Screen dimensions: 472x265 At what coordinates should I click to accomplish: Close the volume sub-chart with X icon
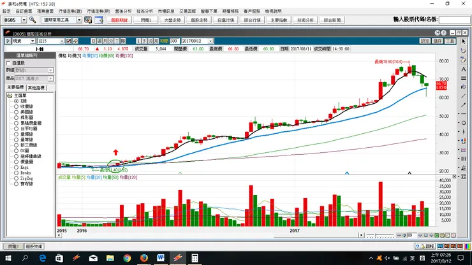click(x=454, y=177)
